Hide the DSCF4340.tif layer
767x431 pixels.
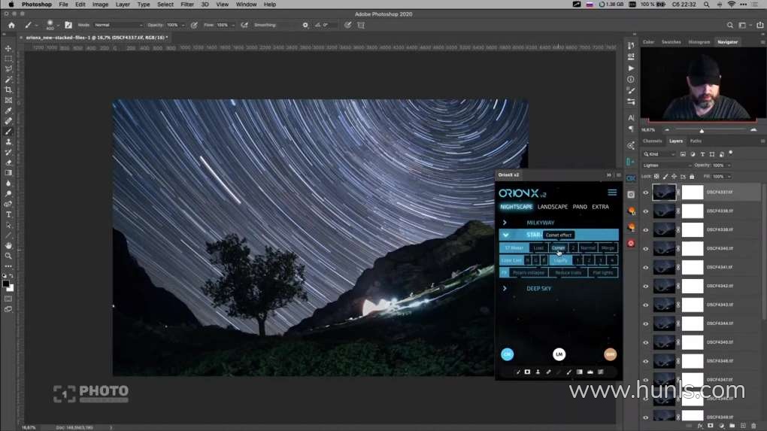(x=646, y=249)
